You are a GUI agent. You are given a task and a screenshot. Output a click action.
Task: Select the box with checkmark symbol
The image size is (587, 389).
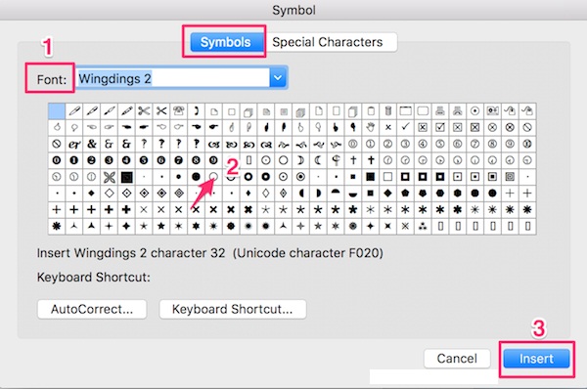click(440, 127)
